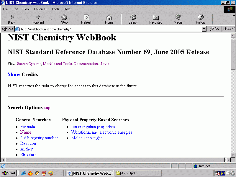The image size is (236, 177).
Task: Click the Back toolbar button
Action: [12, 19]
